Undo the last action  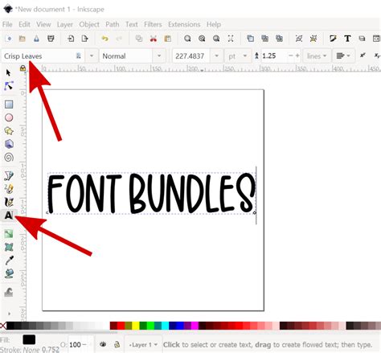point(104,39)
